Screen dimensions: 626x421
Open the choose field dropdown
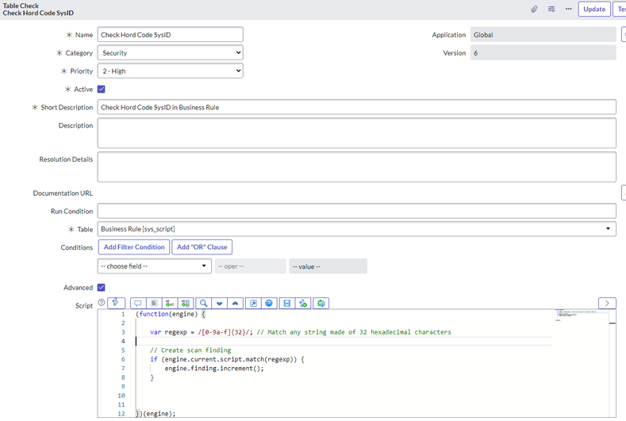click(x=155, y=266)
